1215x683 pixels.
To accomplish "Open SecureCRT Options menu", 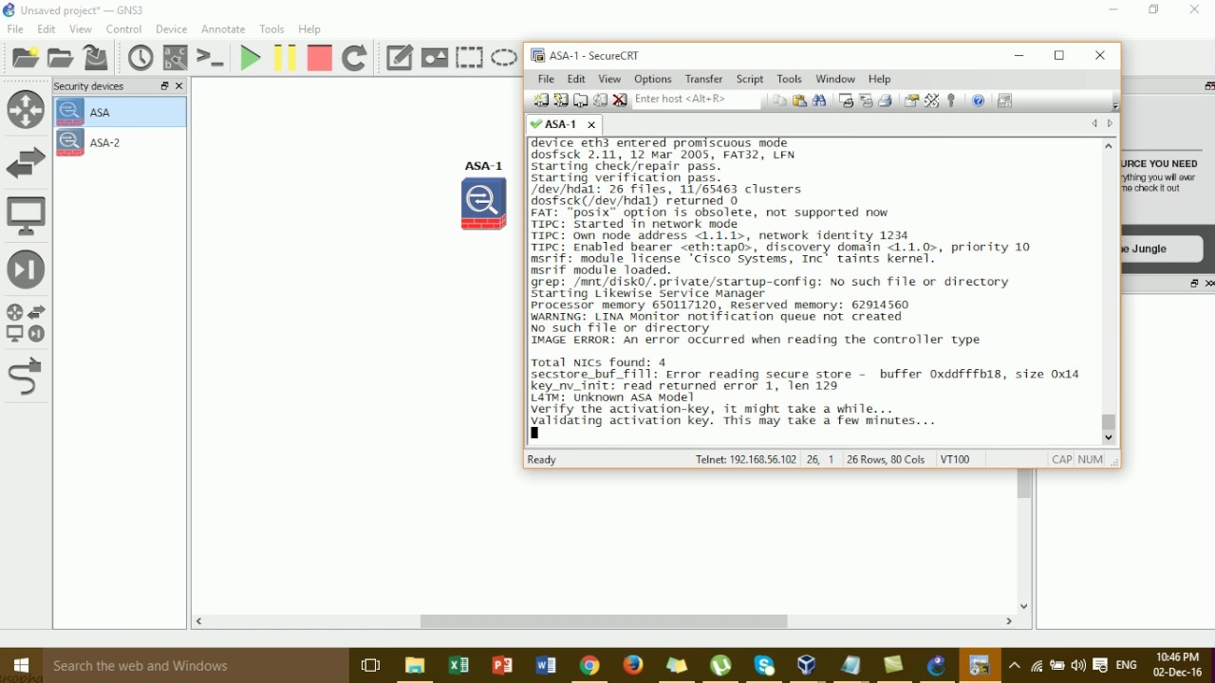I will (x=653, y=79).
